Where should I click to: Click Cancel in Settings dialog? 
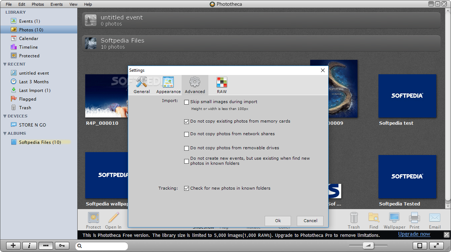310,221
